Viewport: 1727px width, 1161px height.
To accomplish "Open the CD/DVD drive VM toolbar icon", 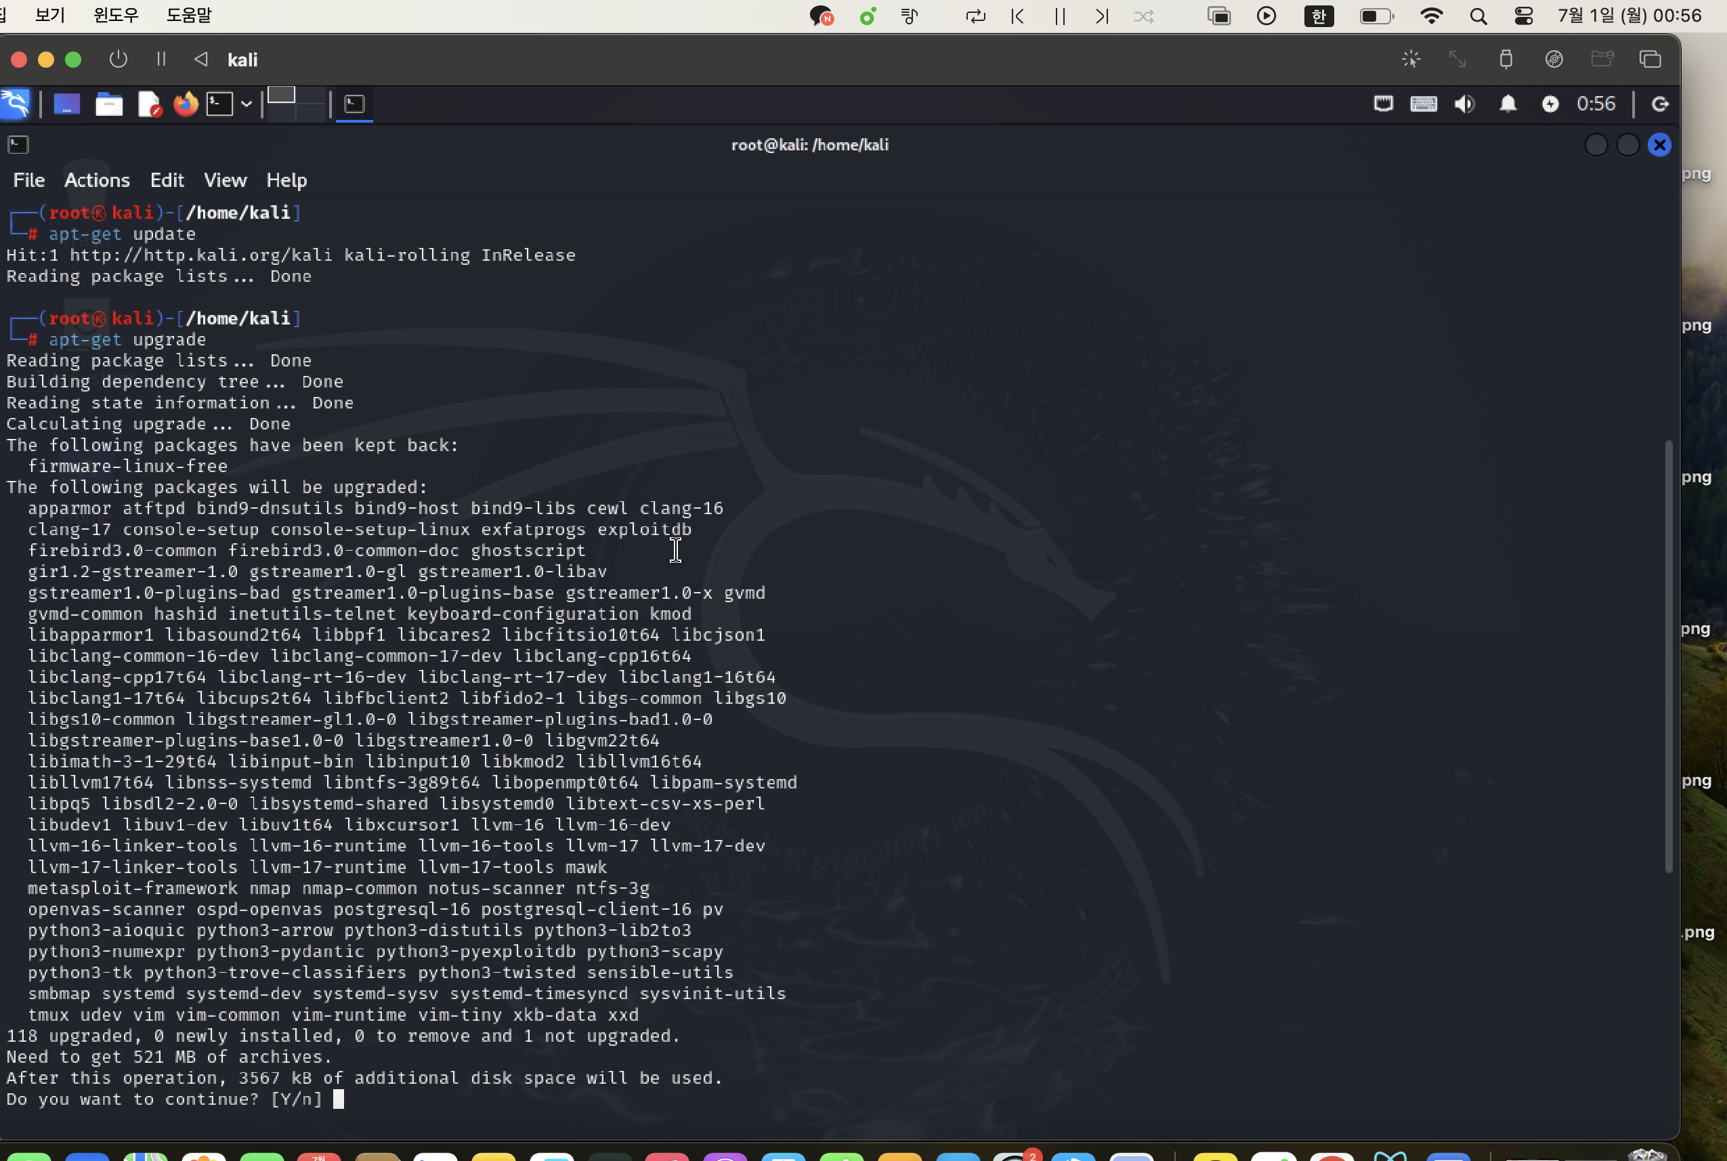I will [1554, 59].
